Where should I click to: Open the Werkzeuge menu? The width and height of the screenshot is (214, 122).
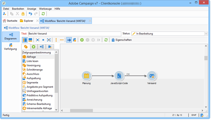[45, 9]
